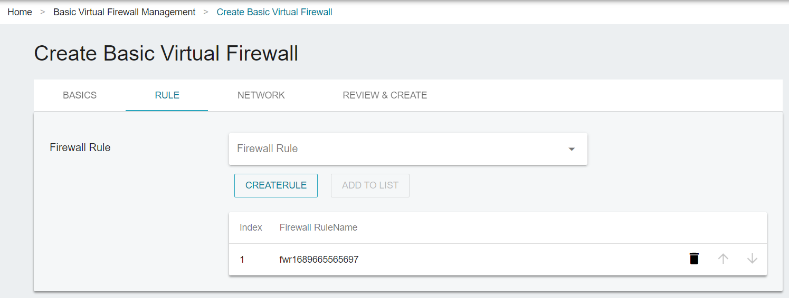Move rule down with the down arrow
The image size is (789, 298).
(752, 259)
